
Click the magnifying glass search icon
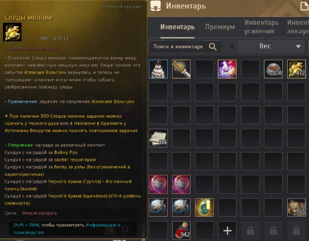pyautogui.click(x=213, y=47)
